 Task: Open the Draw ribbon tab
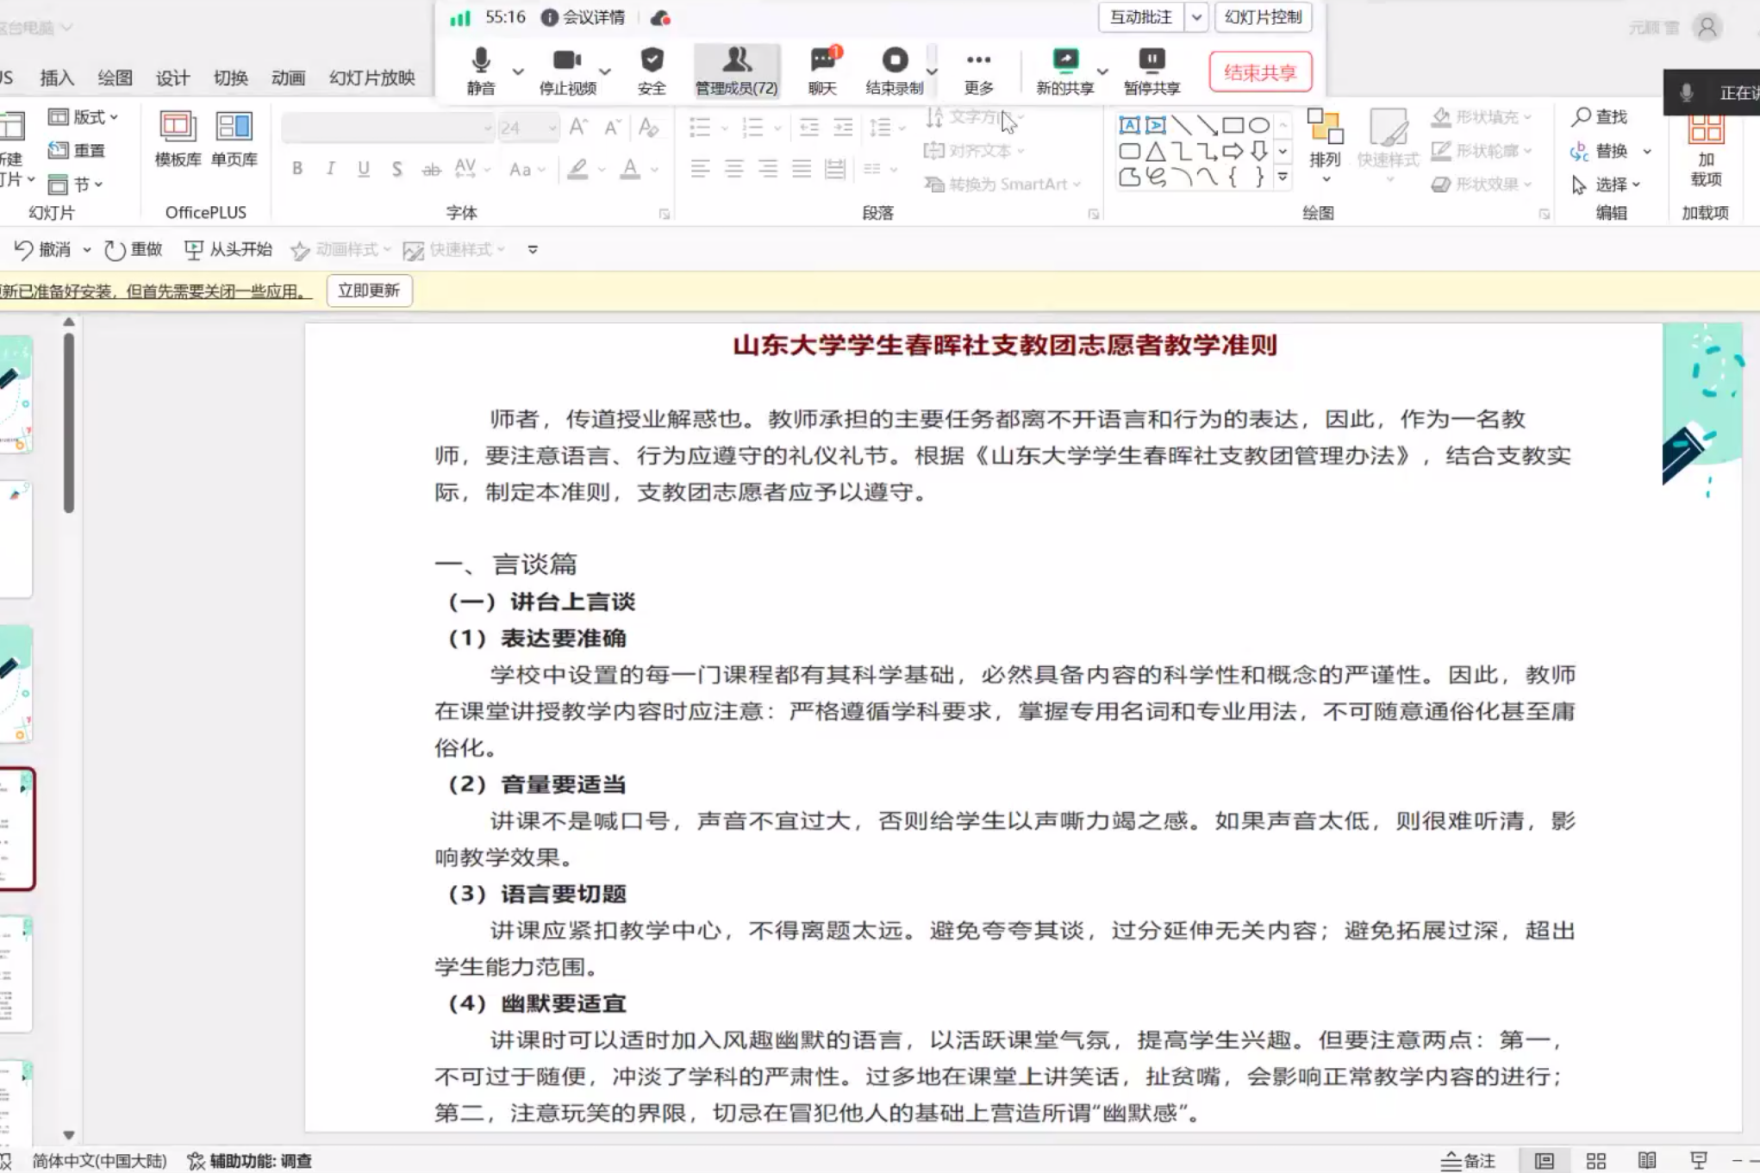pyautogui.click(x=115, y=78)
